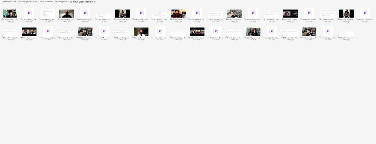Open the 08 Veronica Llorca-Smith purple play file
The image size is (376, 144).
pos(48,31)
